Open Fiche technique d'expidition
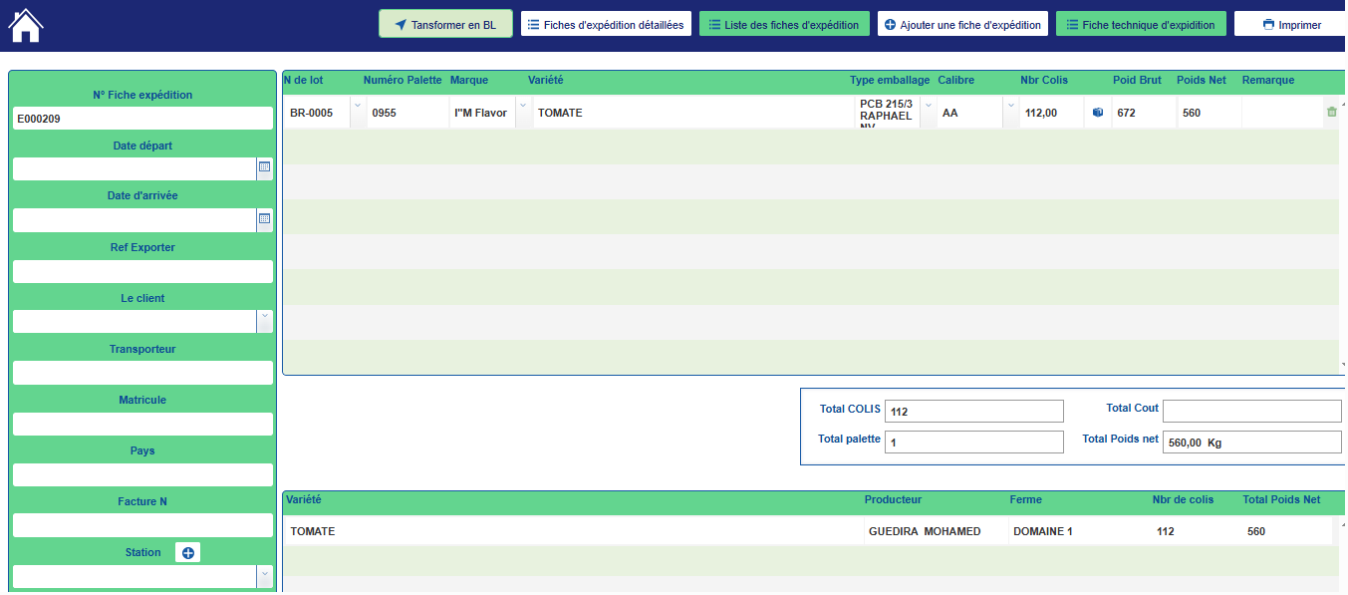Viewport: 1348px width, 595px height. (1141, 25)
